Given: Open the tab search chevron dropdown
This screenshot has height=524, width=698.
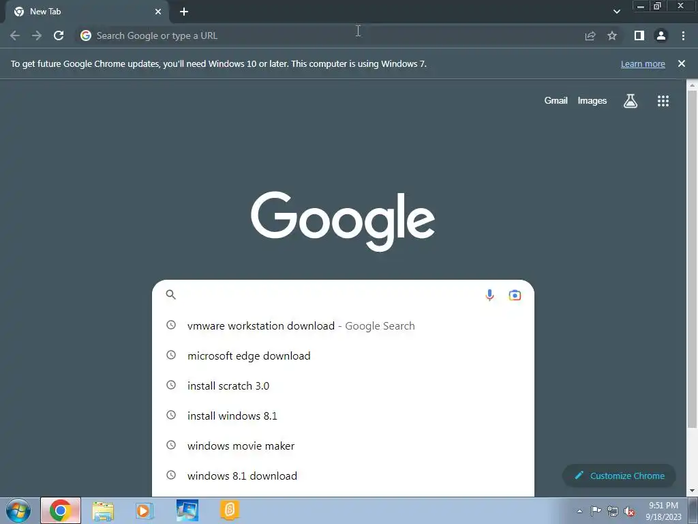Looking at the screenshot, I should 616,12.
